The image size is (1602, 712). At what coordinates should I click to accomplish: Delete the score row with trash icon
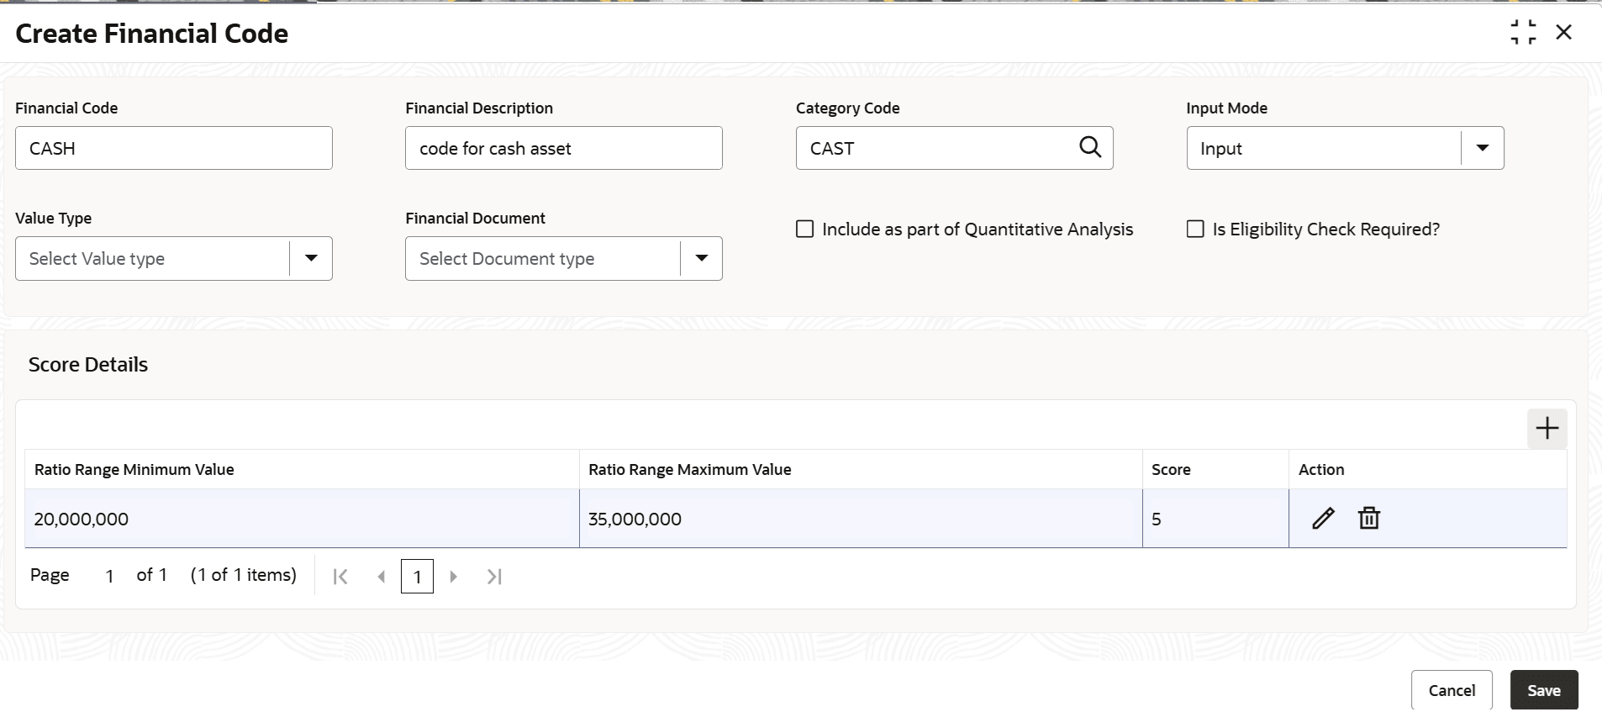(x=1369, y=518)
